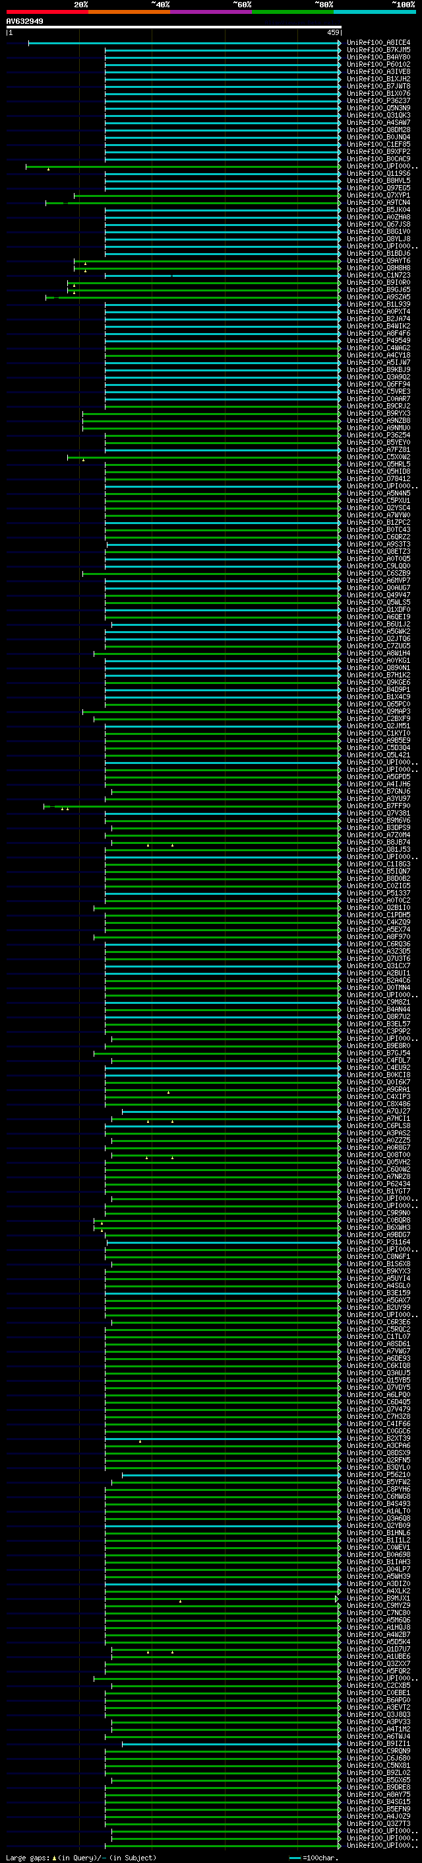Click the green ~80% identity legend bar
This screenshot has height=1863, width=422.
293,12
